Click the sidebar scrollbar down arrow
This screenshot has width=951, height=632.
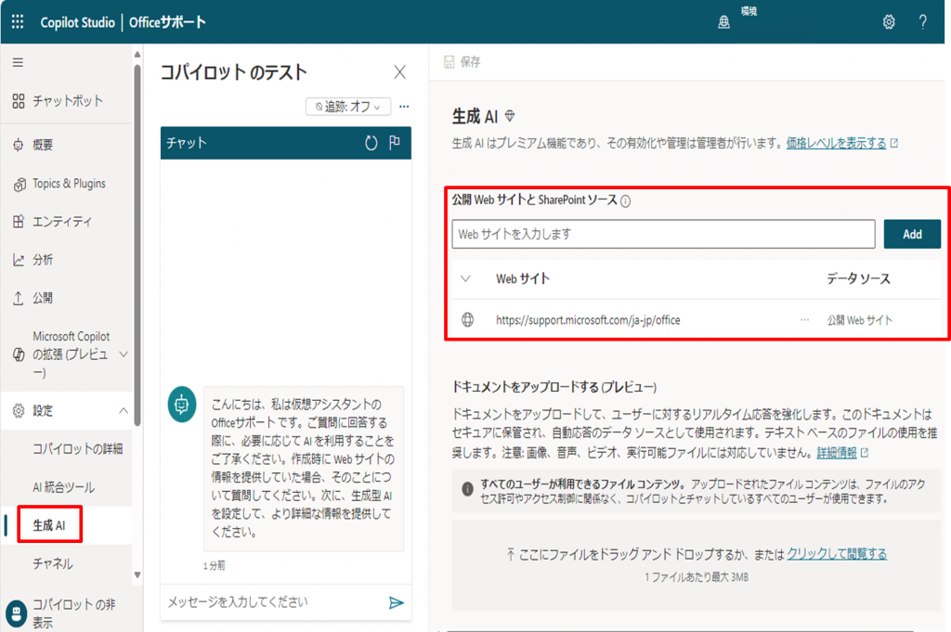(x=137, y=575)
